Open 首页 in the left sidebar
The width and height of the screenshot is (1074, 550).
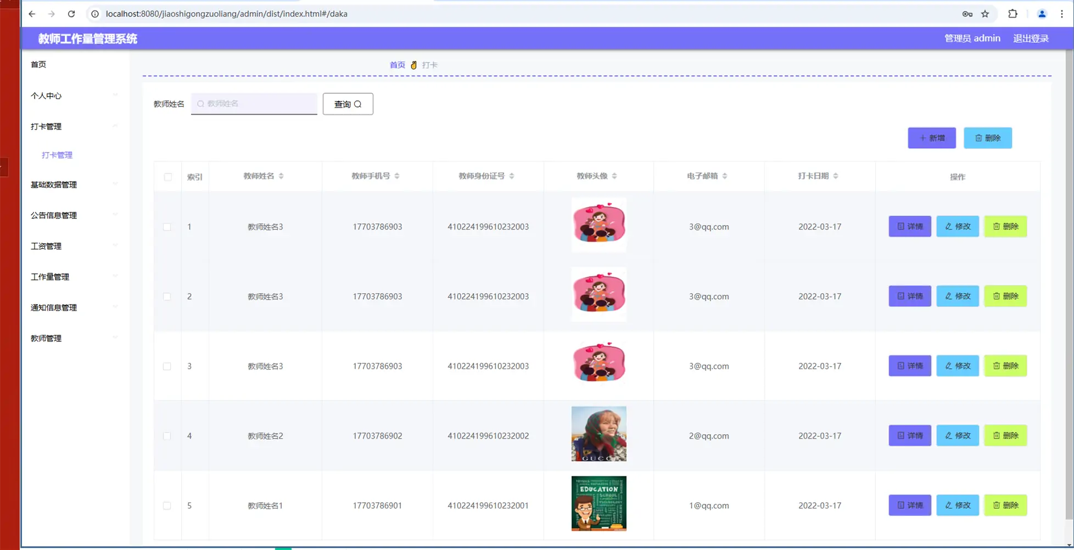coord(38,64)
